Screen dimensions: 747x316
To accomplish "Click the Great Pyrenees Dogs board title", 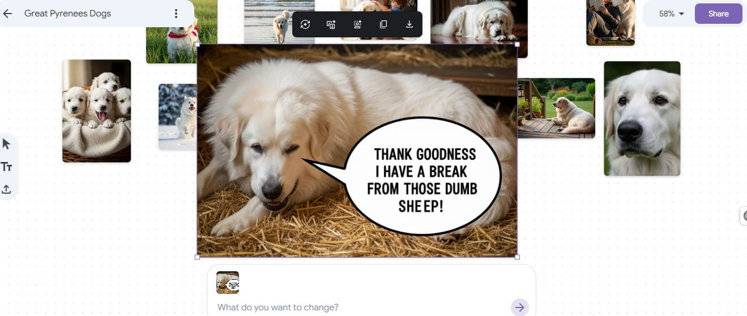I will coord(68,14).
